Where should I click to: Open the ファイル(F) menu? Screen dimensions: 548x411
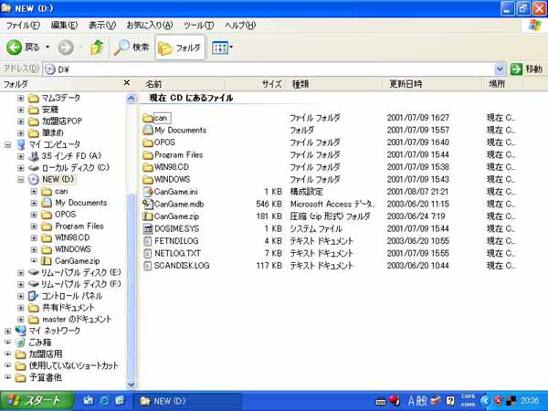[x=22, y=25]
